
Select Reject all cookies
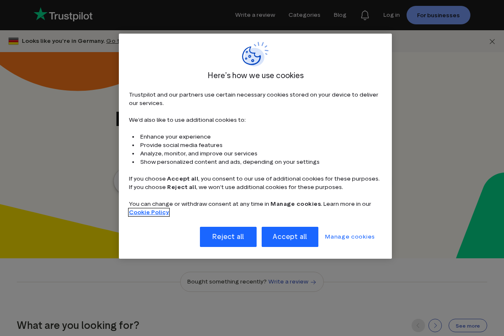[228, 236]
